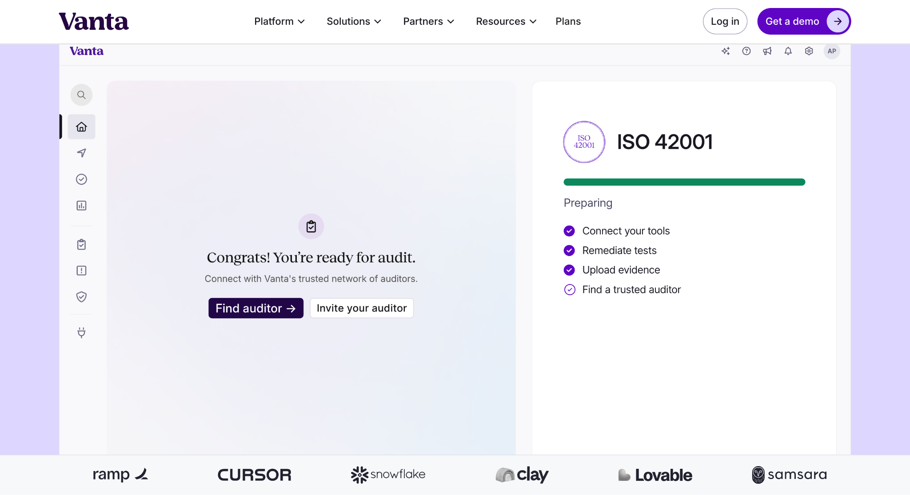Expand the Solutions dropdown menu
This screenshot has width=910, height=495.
tap(354, 21)
